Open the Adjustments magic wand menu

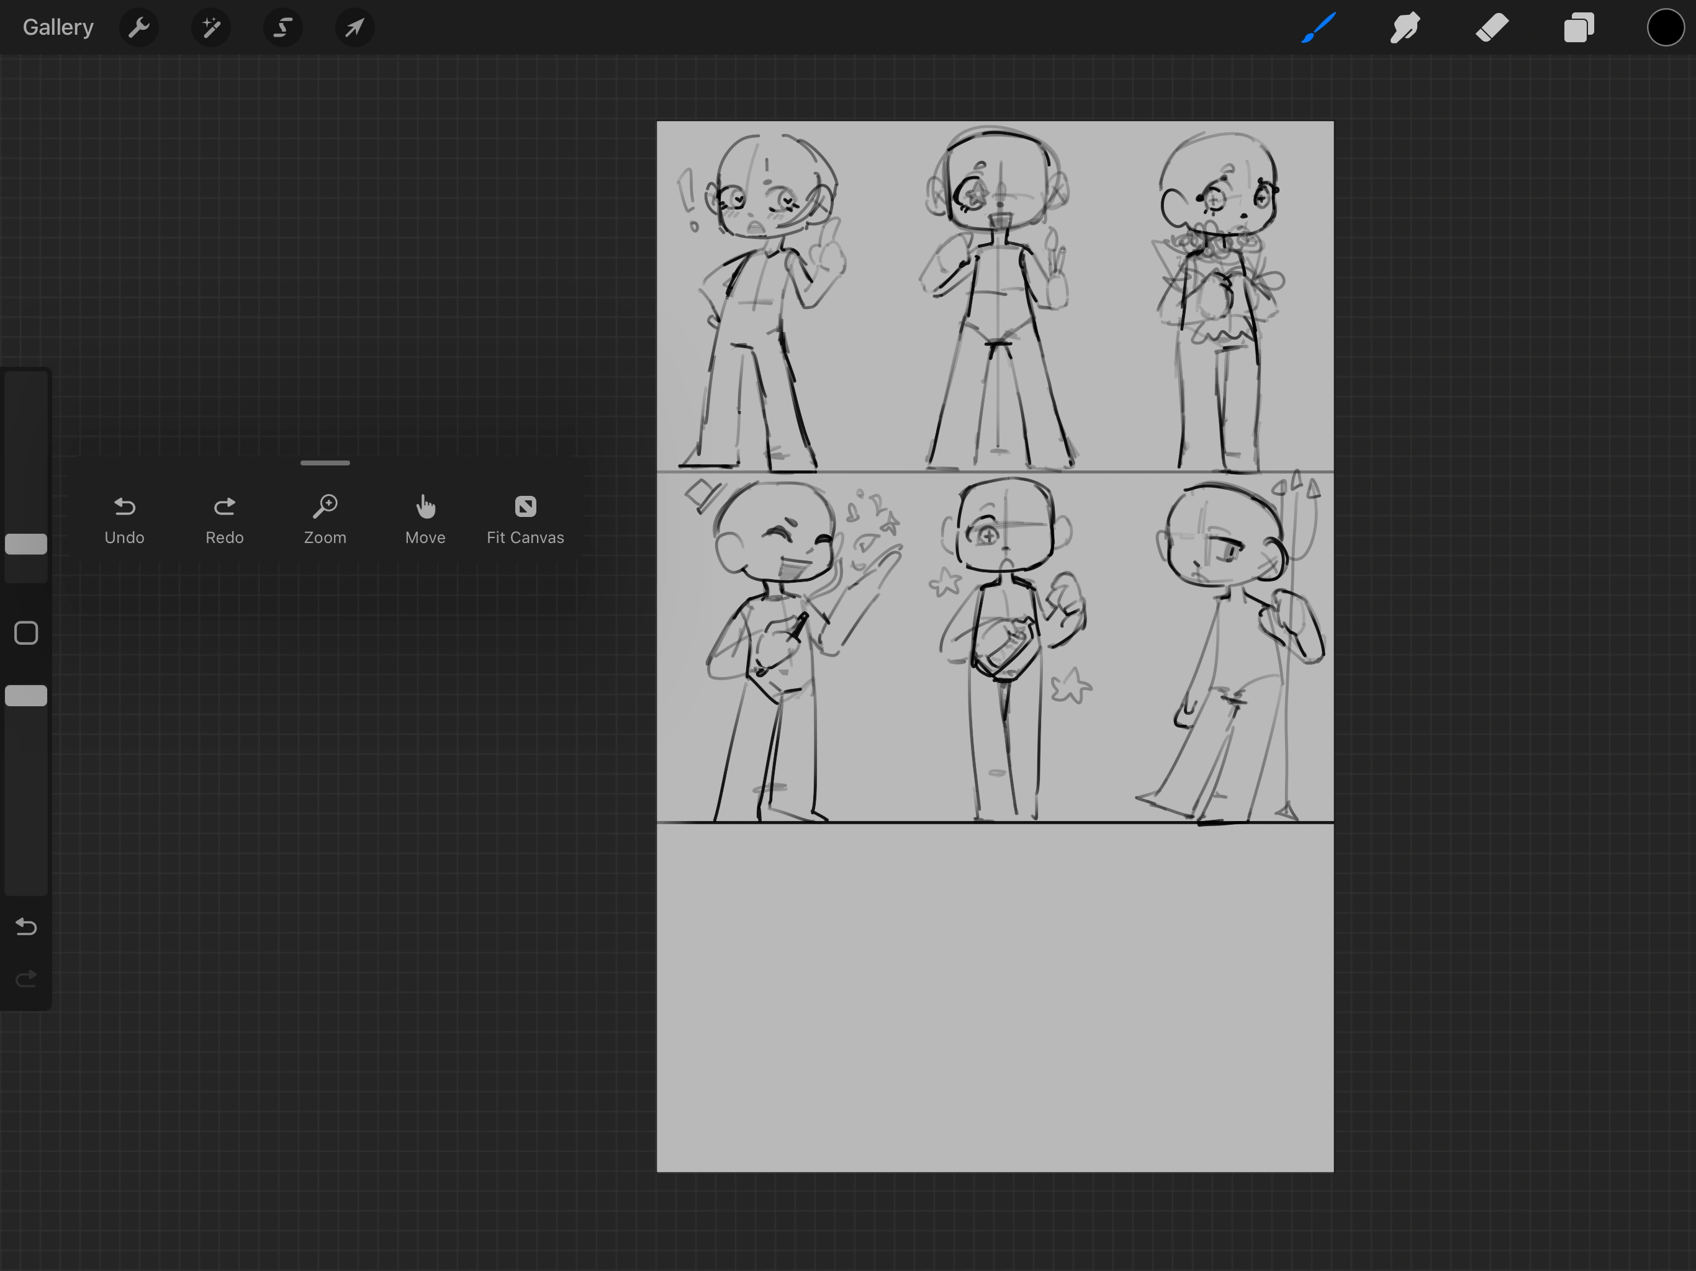tap(211, 29)
